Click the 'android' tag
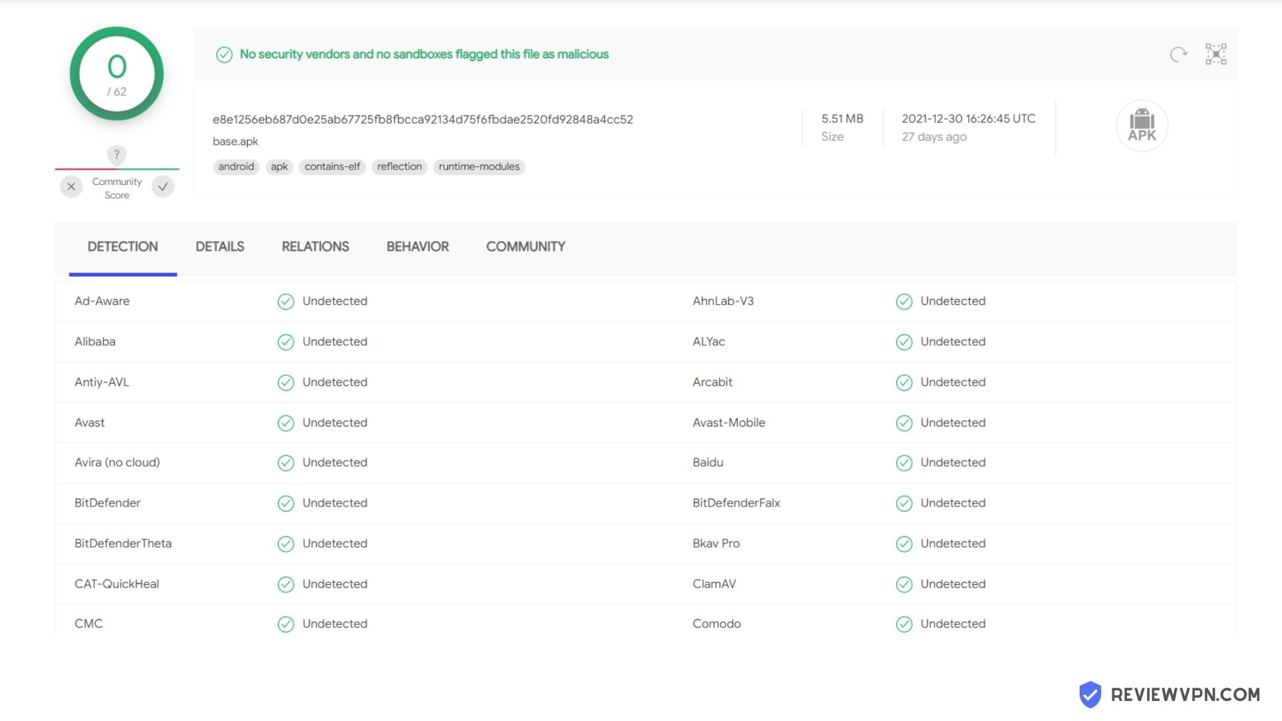The width and height of the screenshot is (1282, 721). 236,167
